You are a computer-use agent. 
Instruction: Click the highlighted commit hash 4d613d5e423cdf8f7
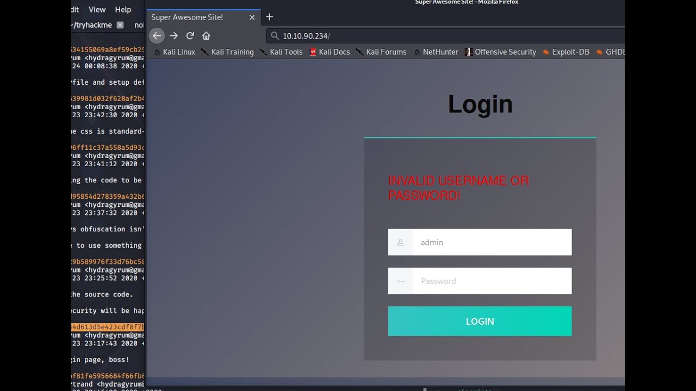point(108,327)
